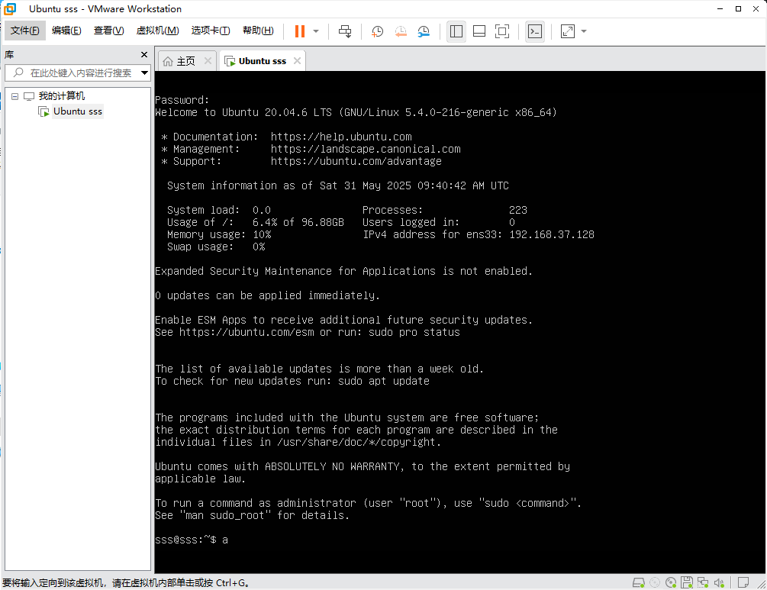Click the Ctrl+G status bar hint text

(126, 583)
